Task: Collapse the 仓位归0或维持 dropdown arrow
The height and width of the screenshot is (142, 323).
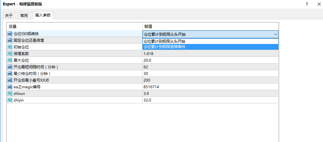Action: (x=275, y=34)
